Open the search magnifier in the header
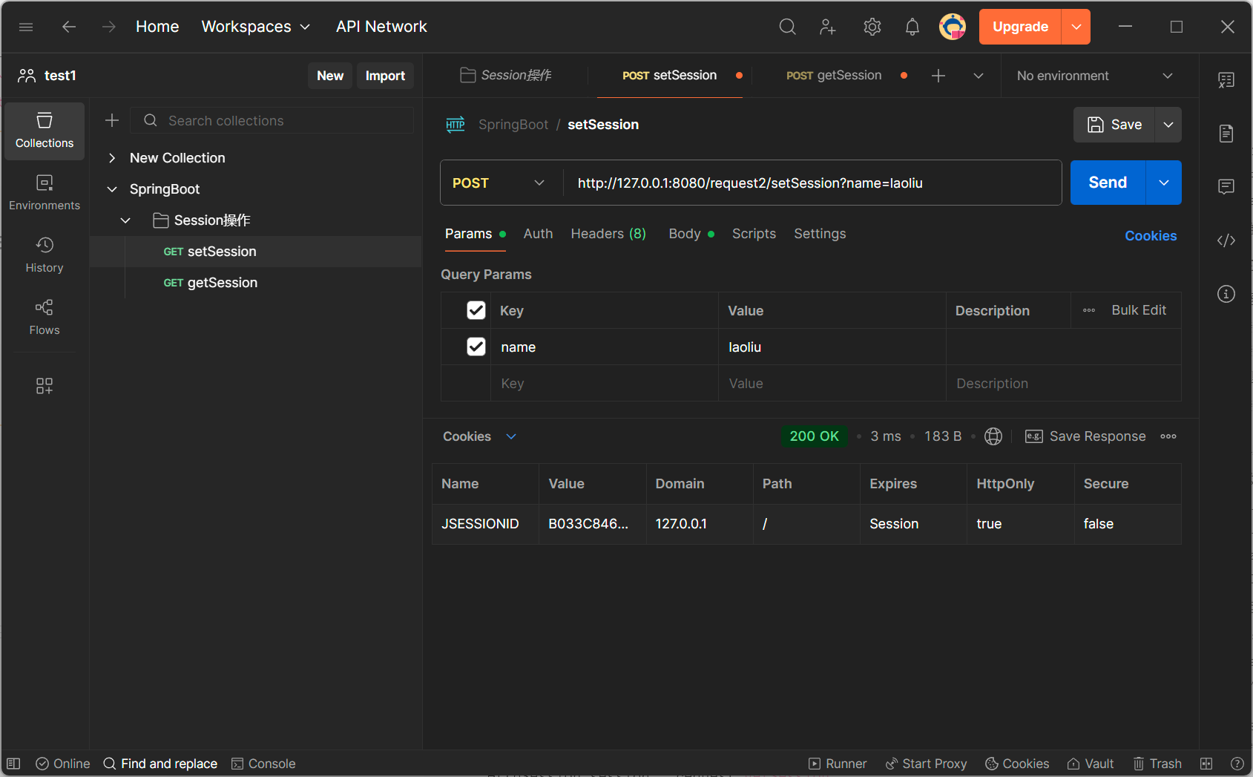The height and width of the screenshot is (777, 1253). (787, 27)
